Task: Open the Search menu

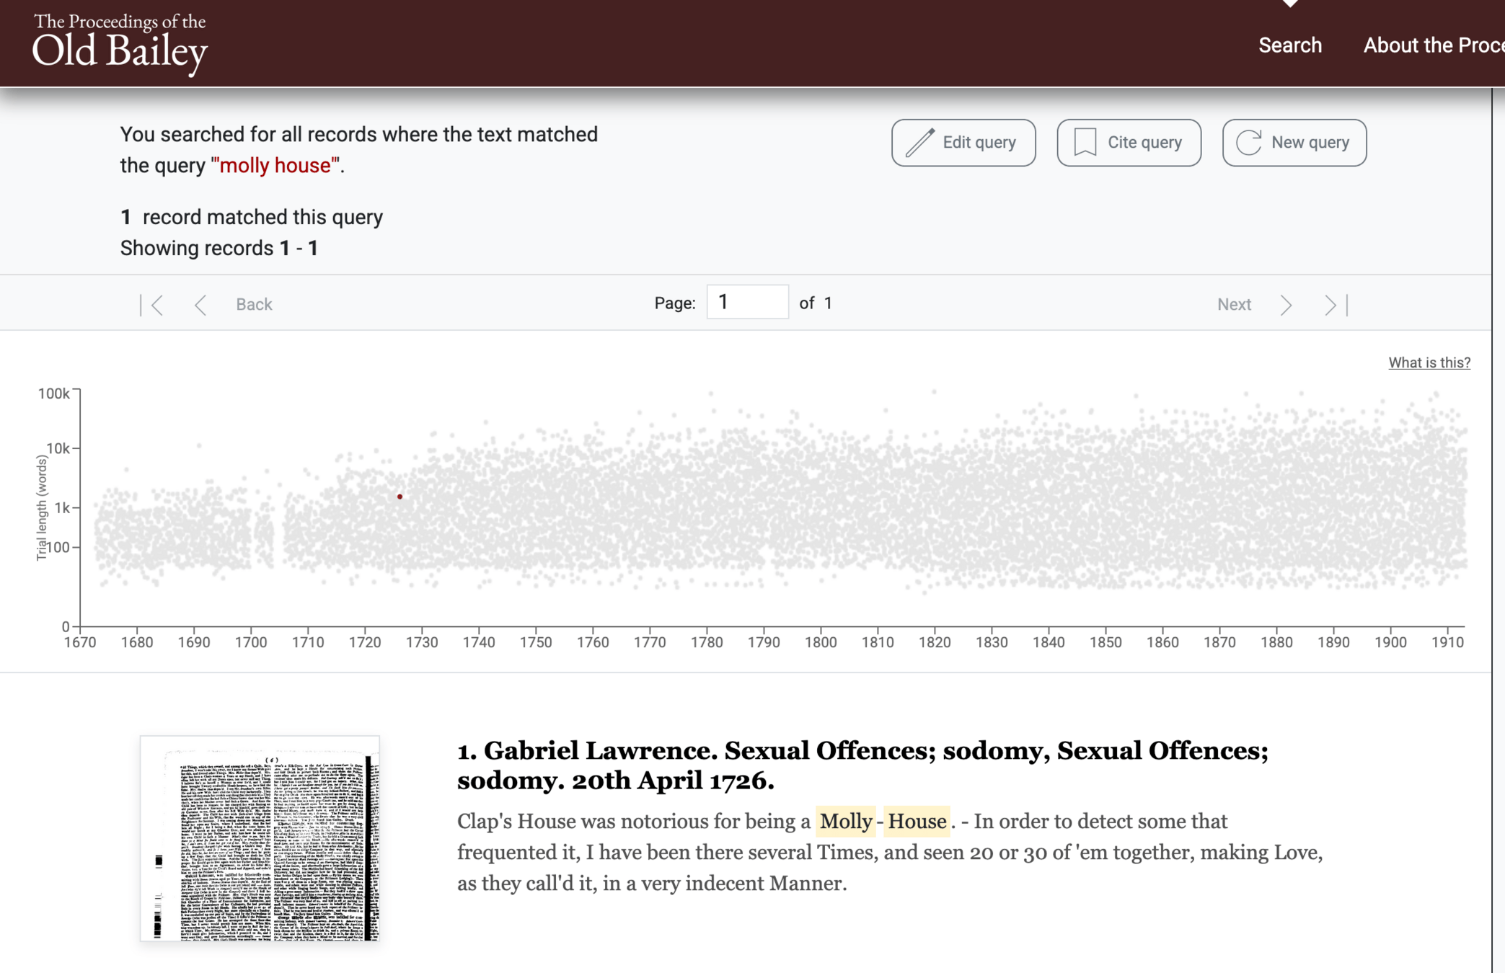Action: (x=1289, y=45)
